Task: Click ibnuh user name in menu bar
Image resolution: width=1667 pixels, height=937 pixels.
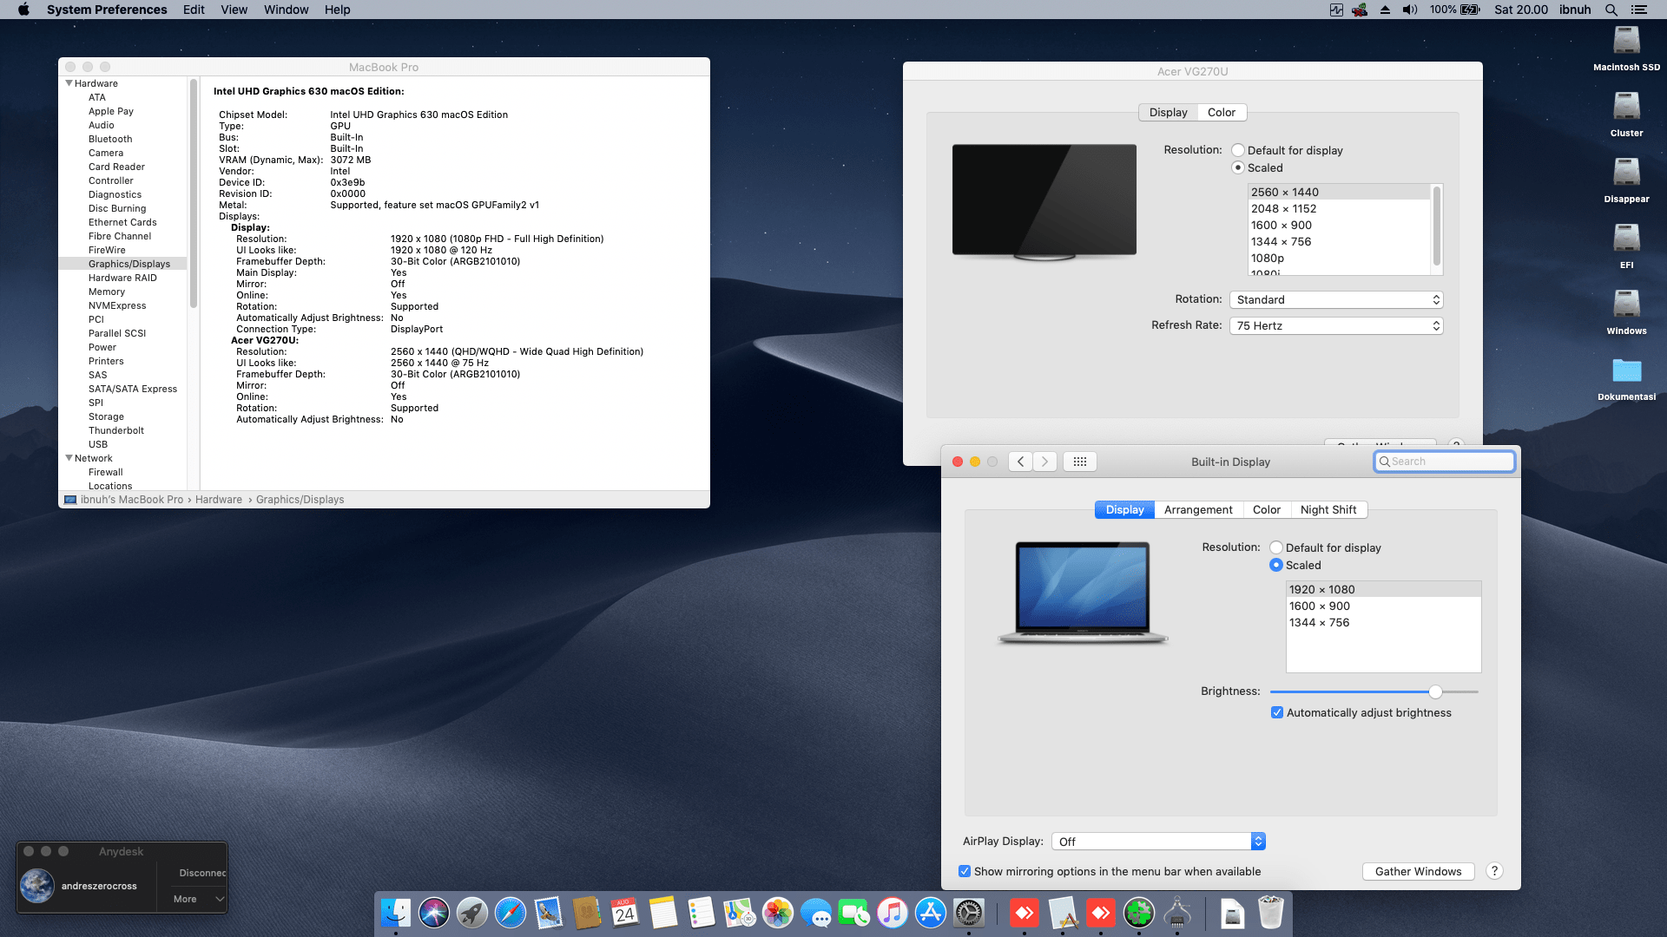Action: pyautogui.click(x=1575, y=10)
